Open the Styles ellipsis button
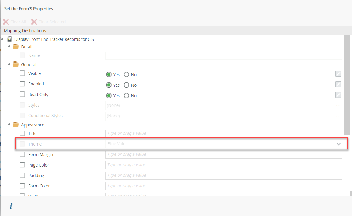Image resolution: width=352 pixels, height=216 pixels. coord(338,105)
